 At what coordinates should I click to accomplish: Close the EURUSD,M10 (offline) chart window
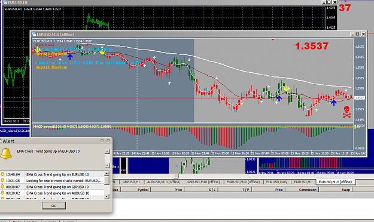click(363, 34)
